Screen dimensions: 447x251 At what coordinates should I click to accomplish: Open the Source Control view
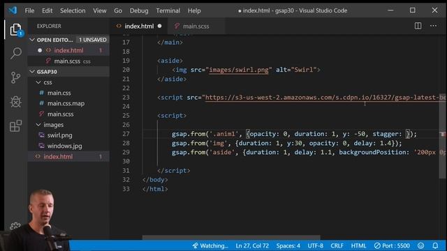coord(15,77)
